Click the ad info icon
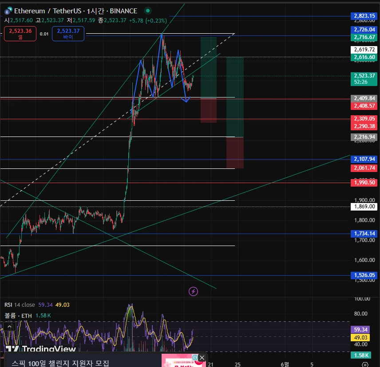380x367 pixels. [195, 357]
